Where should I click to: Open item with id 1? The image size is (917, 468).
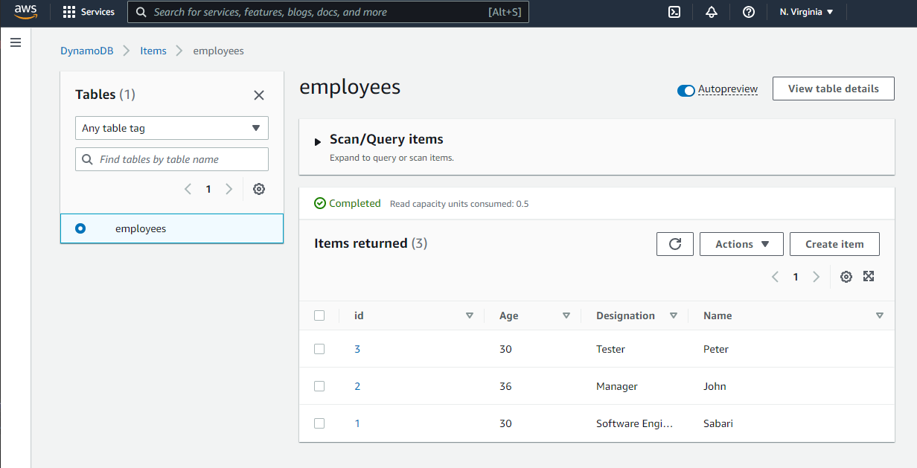[x=357, y=423]
